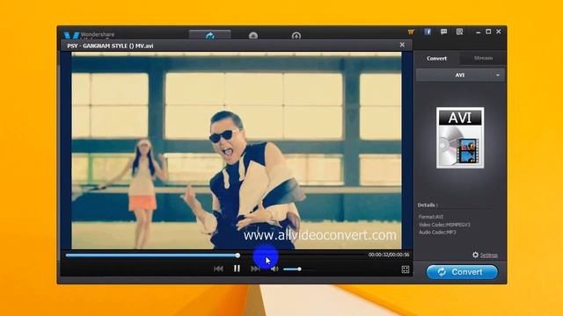Image resolution: width=563 pixels, height=316 pixels.
Task: Open the shopping cart icon
Action: coord(411,32)
